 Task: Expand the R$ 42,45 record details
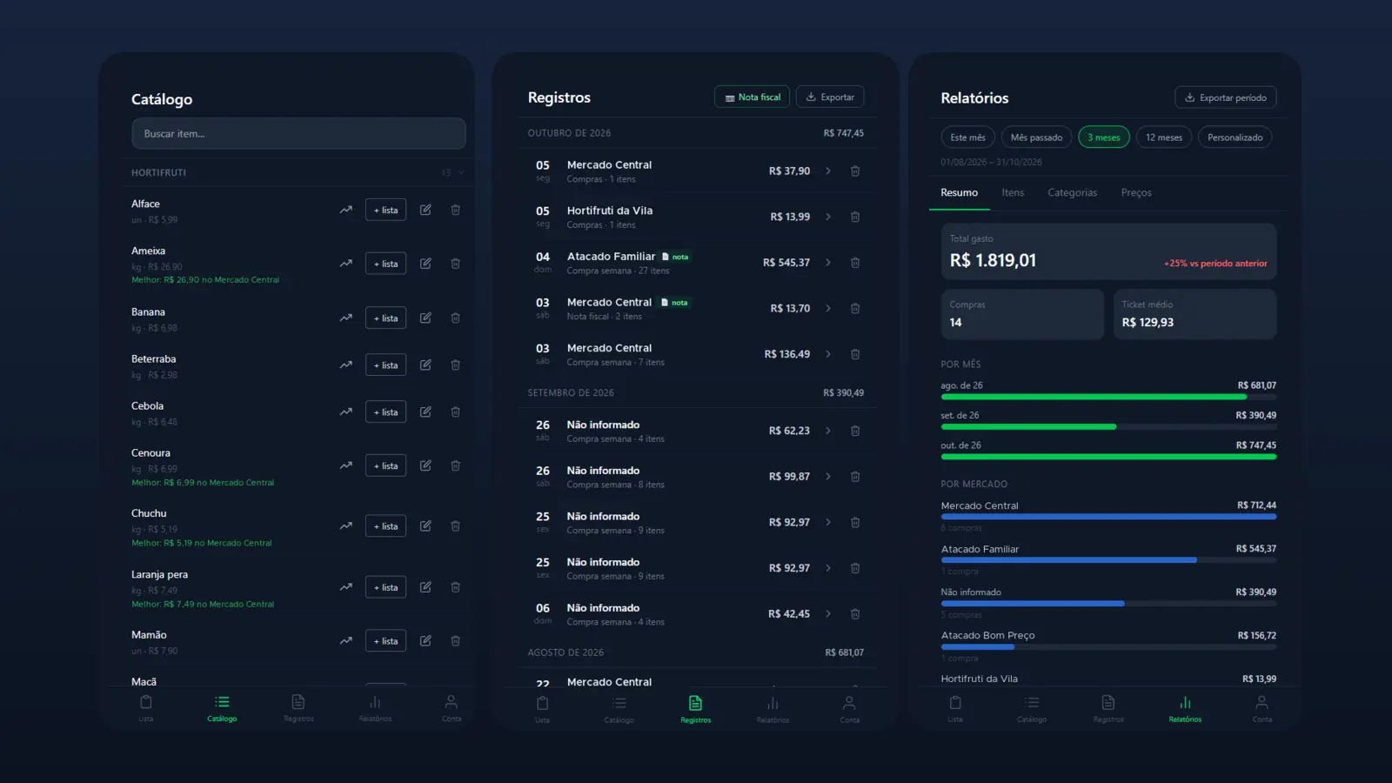tap(828, 614)
